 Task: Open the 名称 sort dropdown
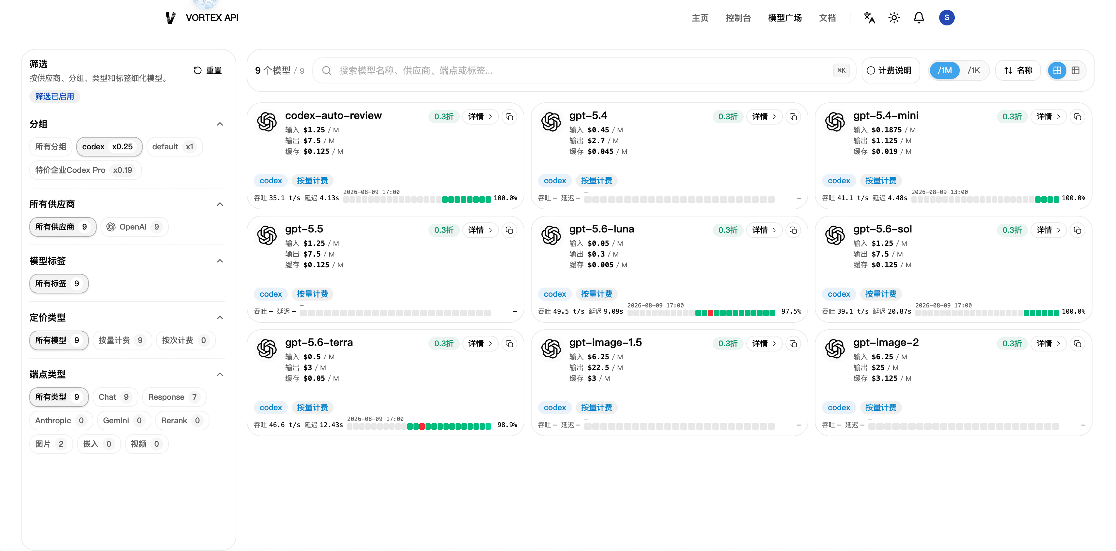click(x=1018, y=70)
